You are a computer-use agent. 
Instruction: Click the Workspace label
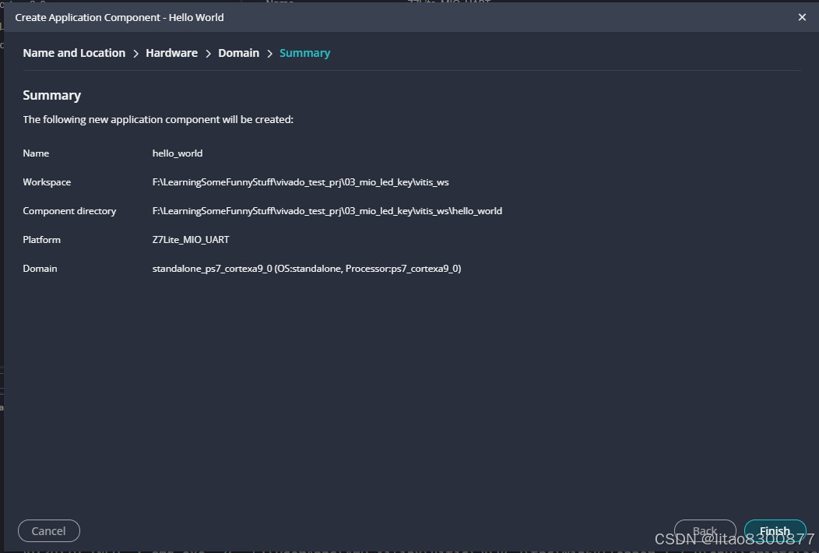point(47,182)
